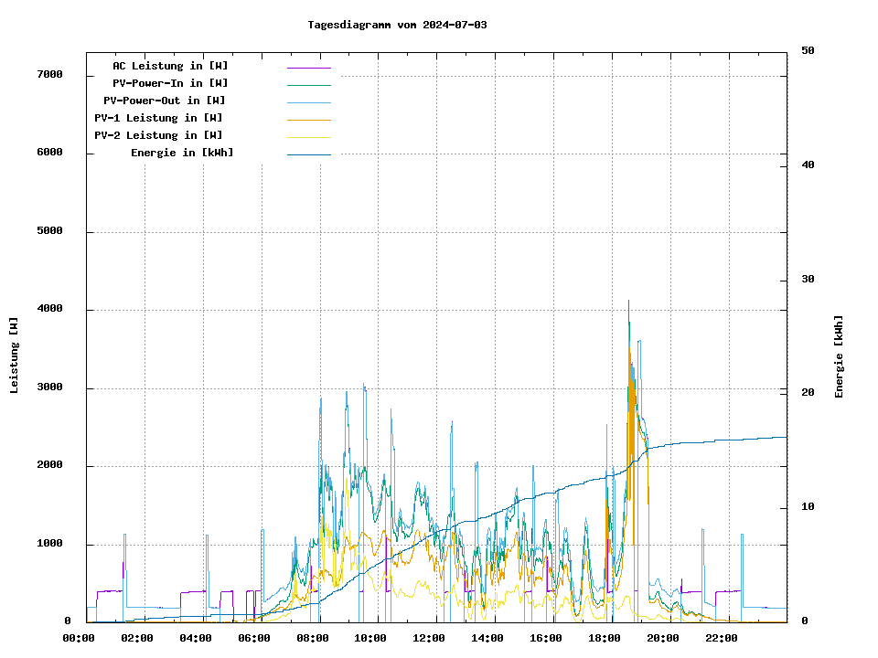Click the 50 value on the right axis
This screenshot has width=878, height=658.
pyautogui.click(x=808, y=51)
